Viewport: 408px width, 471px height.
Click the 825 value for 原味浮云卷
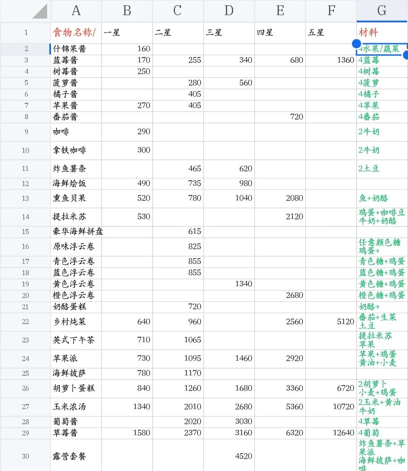(x=178, y=247)
